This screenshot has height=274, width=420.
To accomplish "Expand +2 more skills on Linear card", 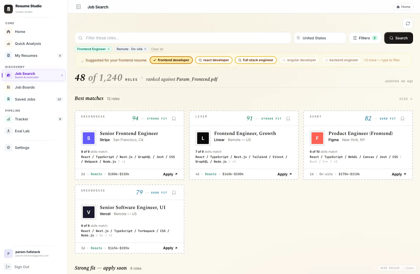I will point(234,161).
